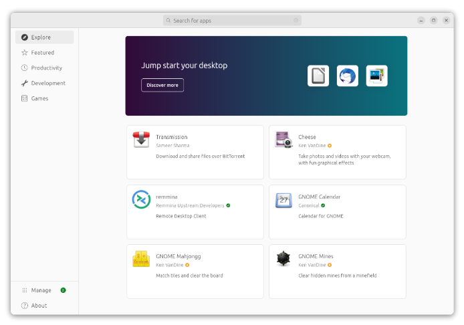Click the About question mark icon
Screen dimensions: 464x325
coord(25,306)
